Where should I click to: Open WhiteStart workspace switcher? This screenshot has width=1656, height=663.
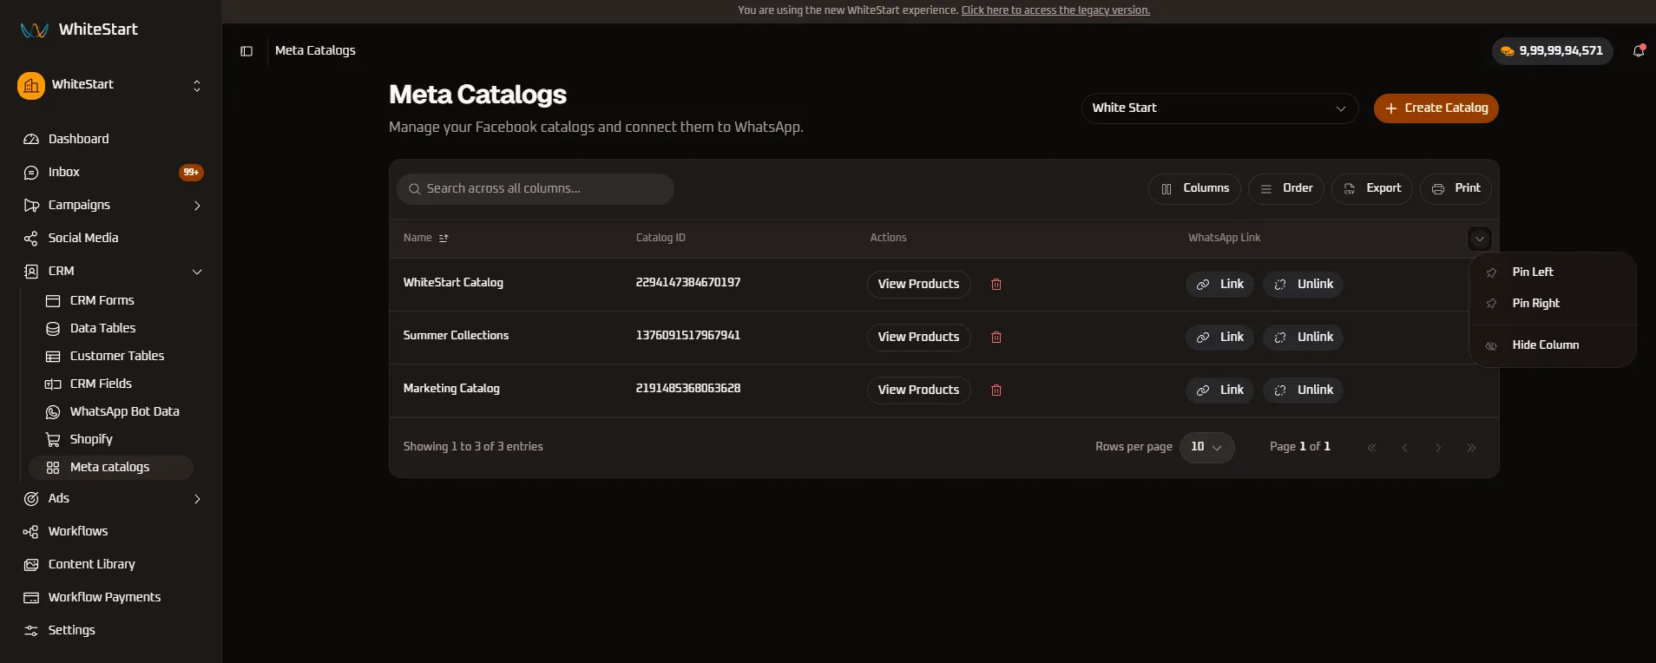pos(111,85)
